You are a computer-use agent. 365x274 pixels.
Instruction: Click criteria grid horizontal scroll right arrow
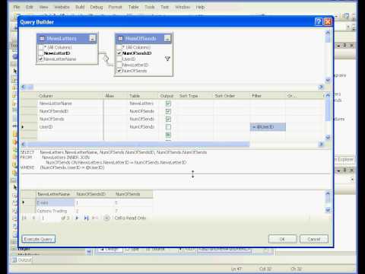(321, 144)
